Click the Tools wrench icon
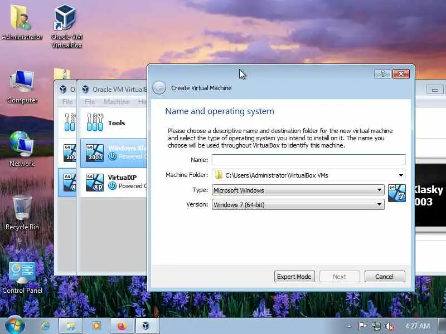446x334 pixels. (95, 122)
